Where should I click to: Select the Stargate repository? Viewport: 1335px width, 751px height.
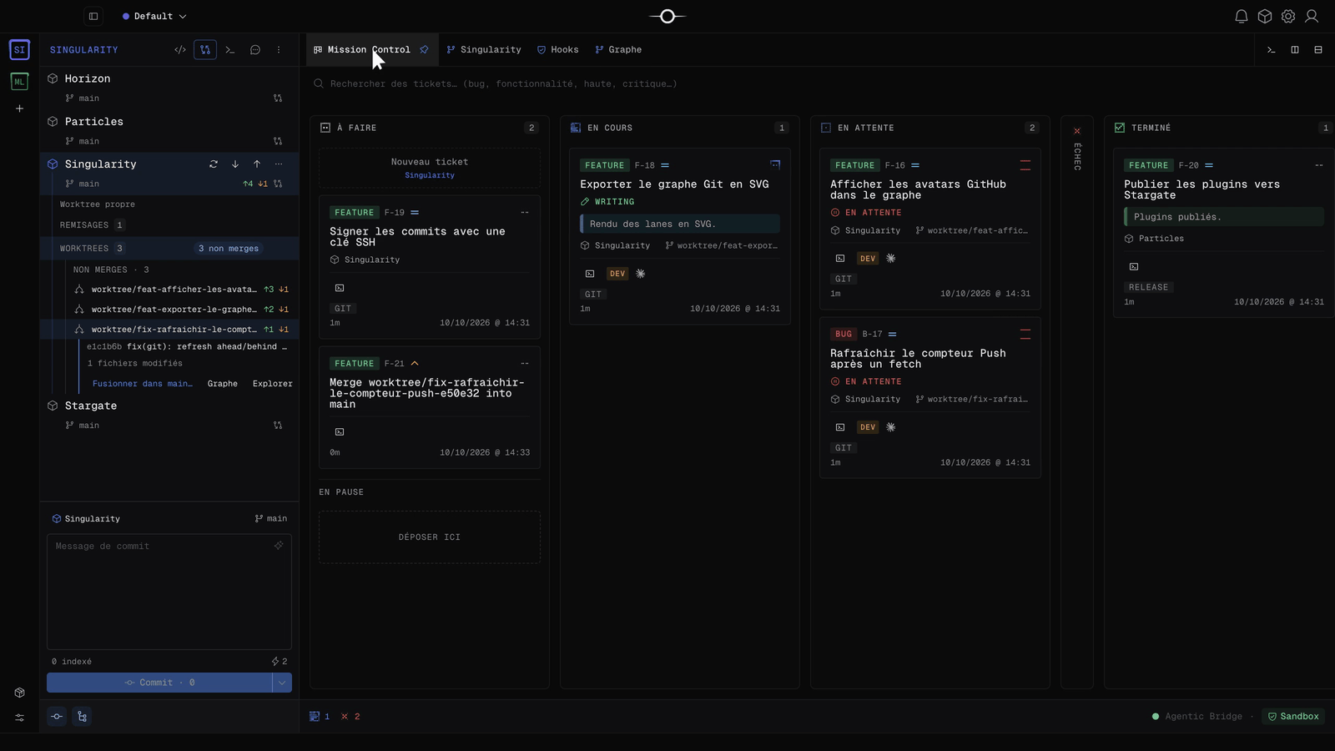point(91,406)
